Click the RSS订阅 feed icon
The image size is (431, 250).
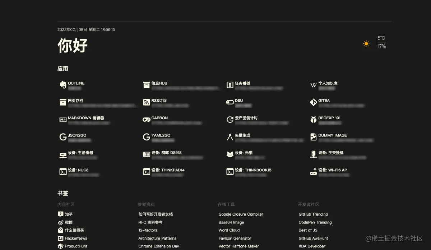pyautogui.click(x=146, y=102)
